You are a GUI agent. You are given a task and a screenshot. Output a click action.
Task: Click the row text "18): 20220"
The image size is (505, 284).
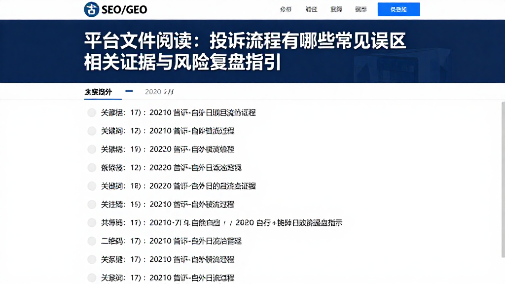(x=179, y=186)
